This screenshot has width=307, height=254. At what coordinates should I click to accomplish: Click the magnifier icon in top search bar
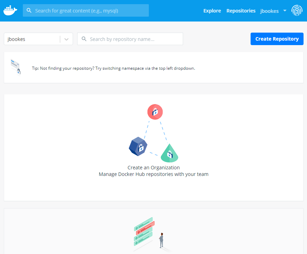[29, 10]
